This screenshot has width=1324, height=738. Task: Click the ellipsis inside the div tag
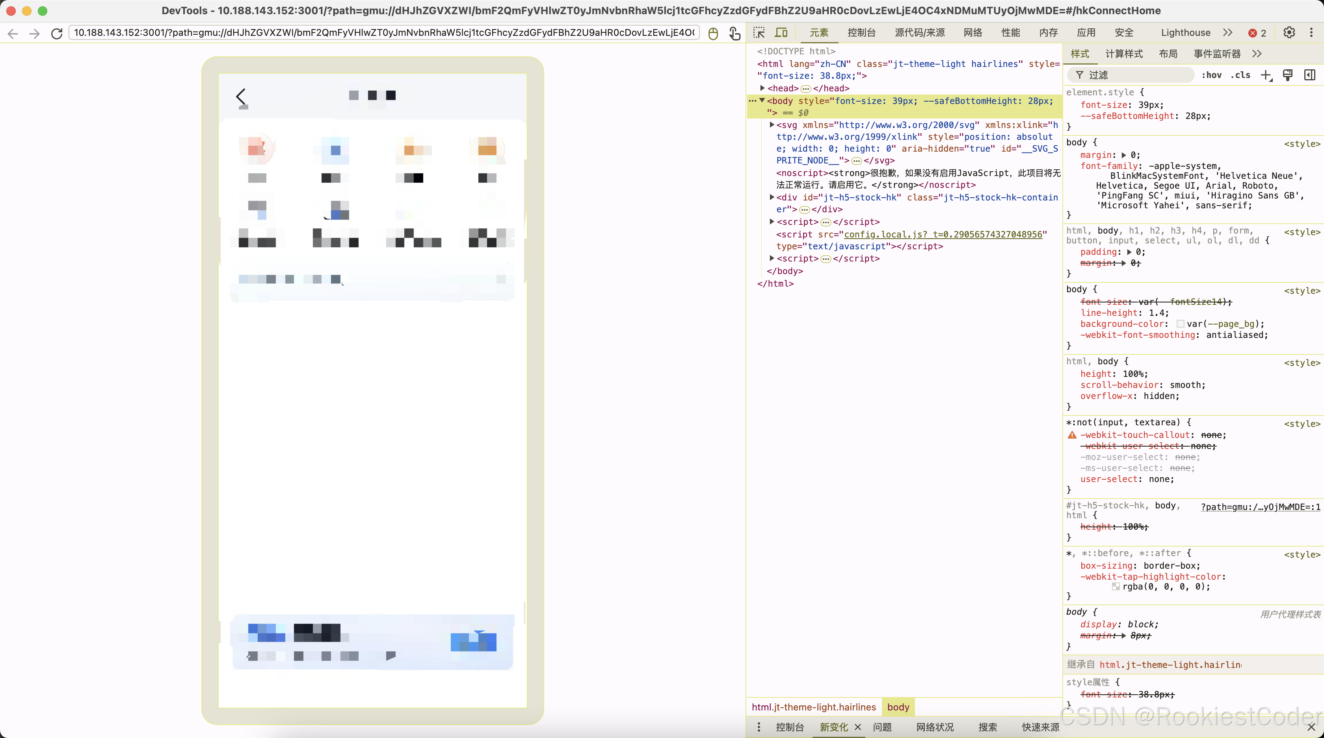coord(804,210)
